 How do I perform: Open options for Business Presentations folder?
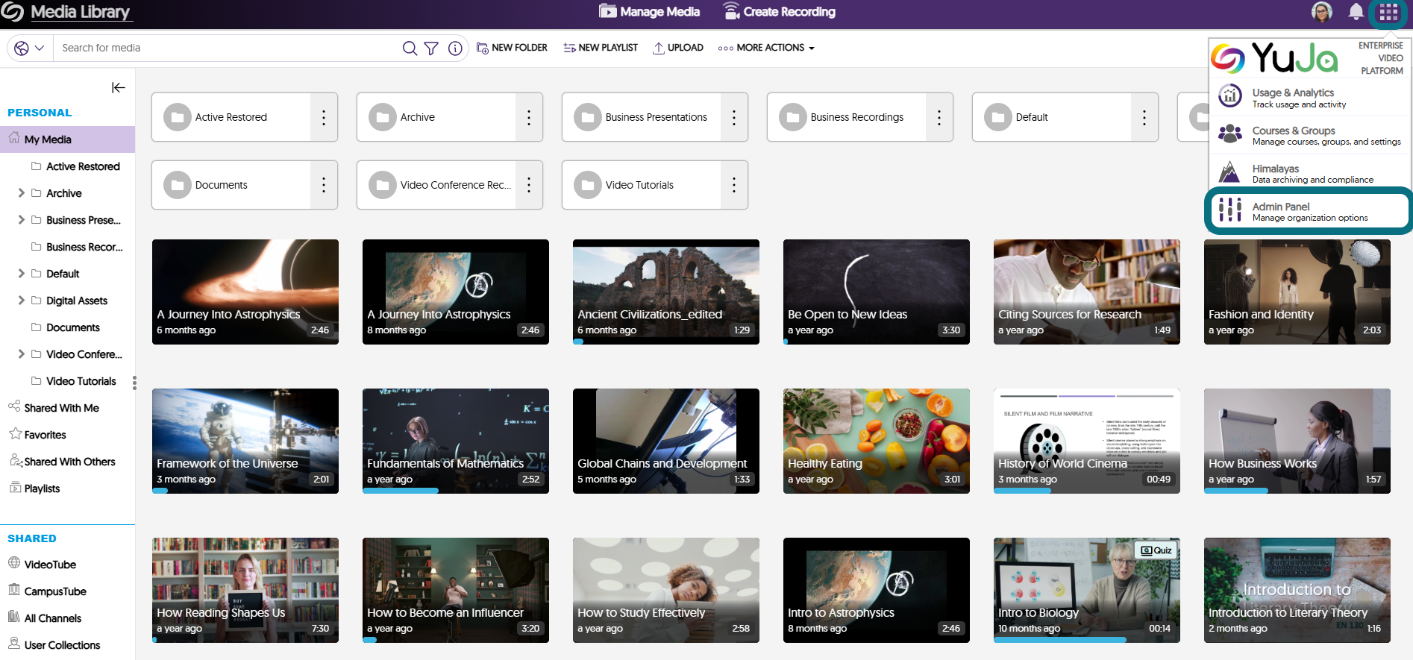pos(734,117)
